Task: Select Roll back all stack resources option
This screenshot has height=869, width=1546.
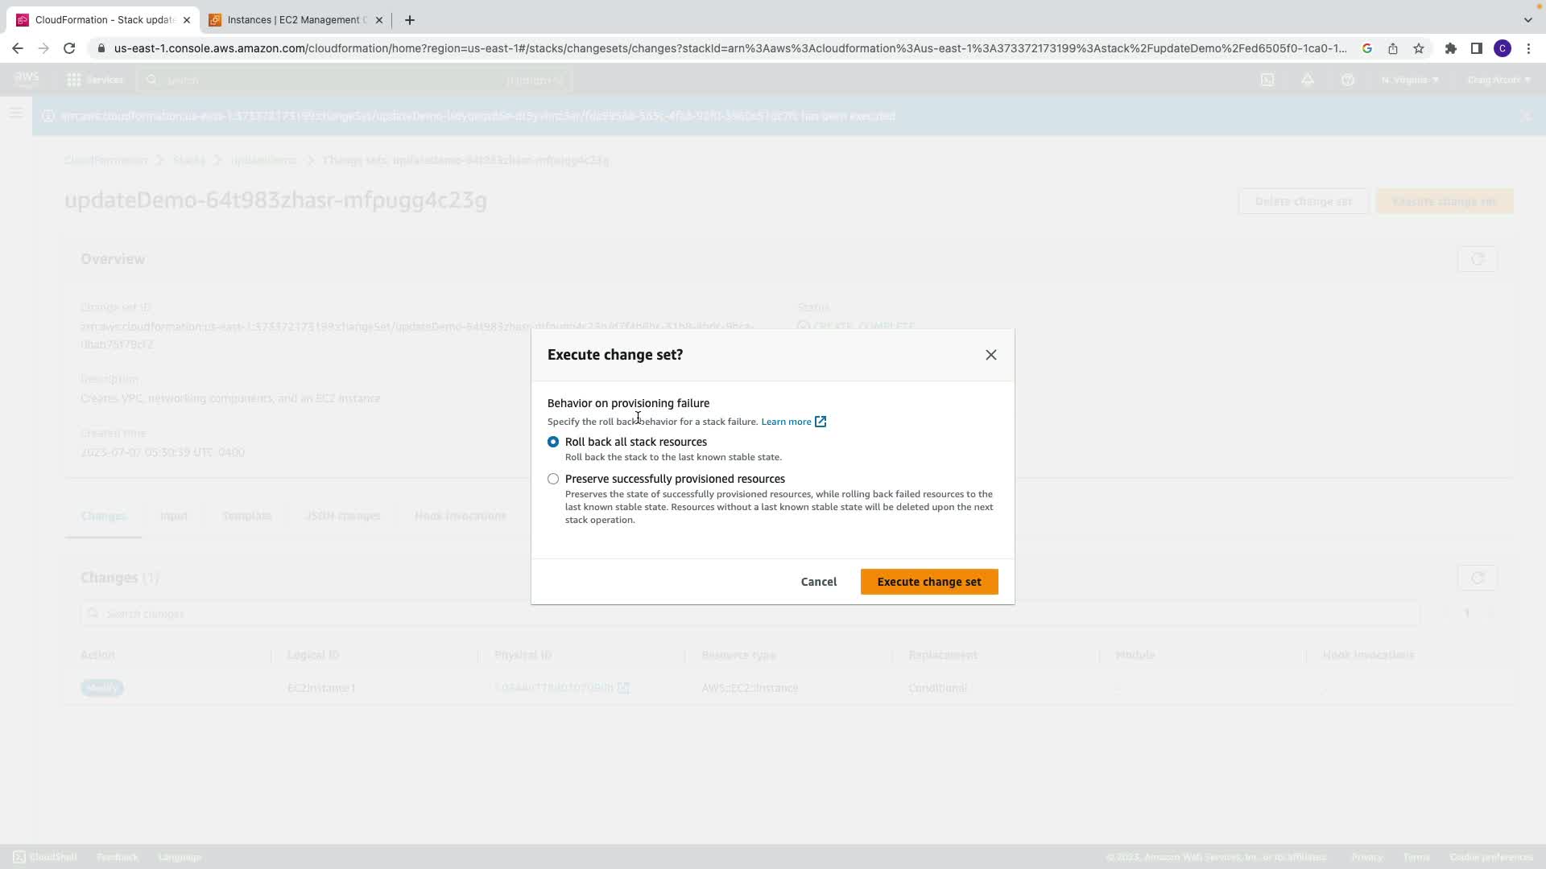Action: (553, 442)
